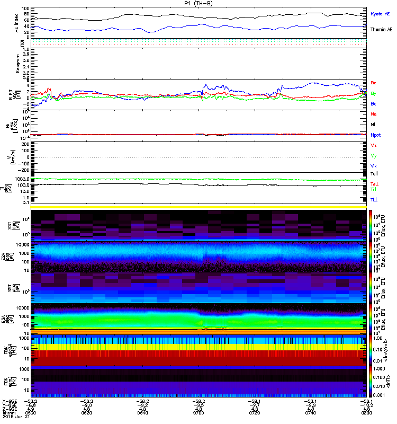Click the B_FIT GSE [nT] axis title

click(15, 95)
